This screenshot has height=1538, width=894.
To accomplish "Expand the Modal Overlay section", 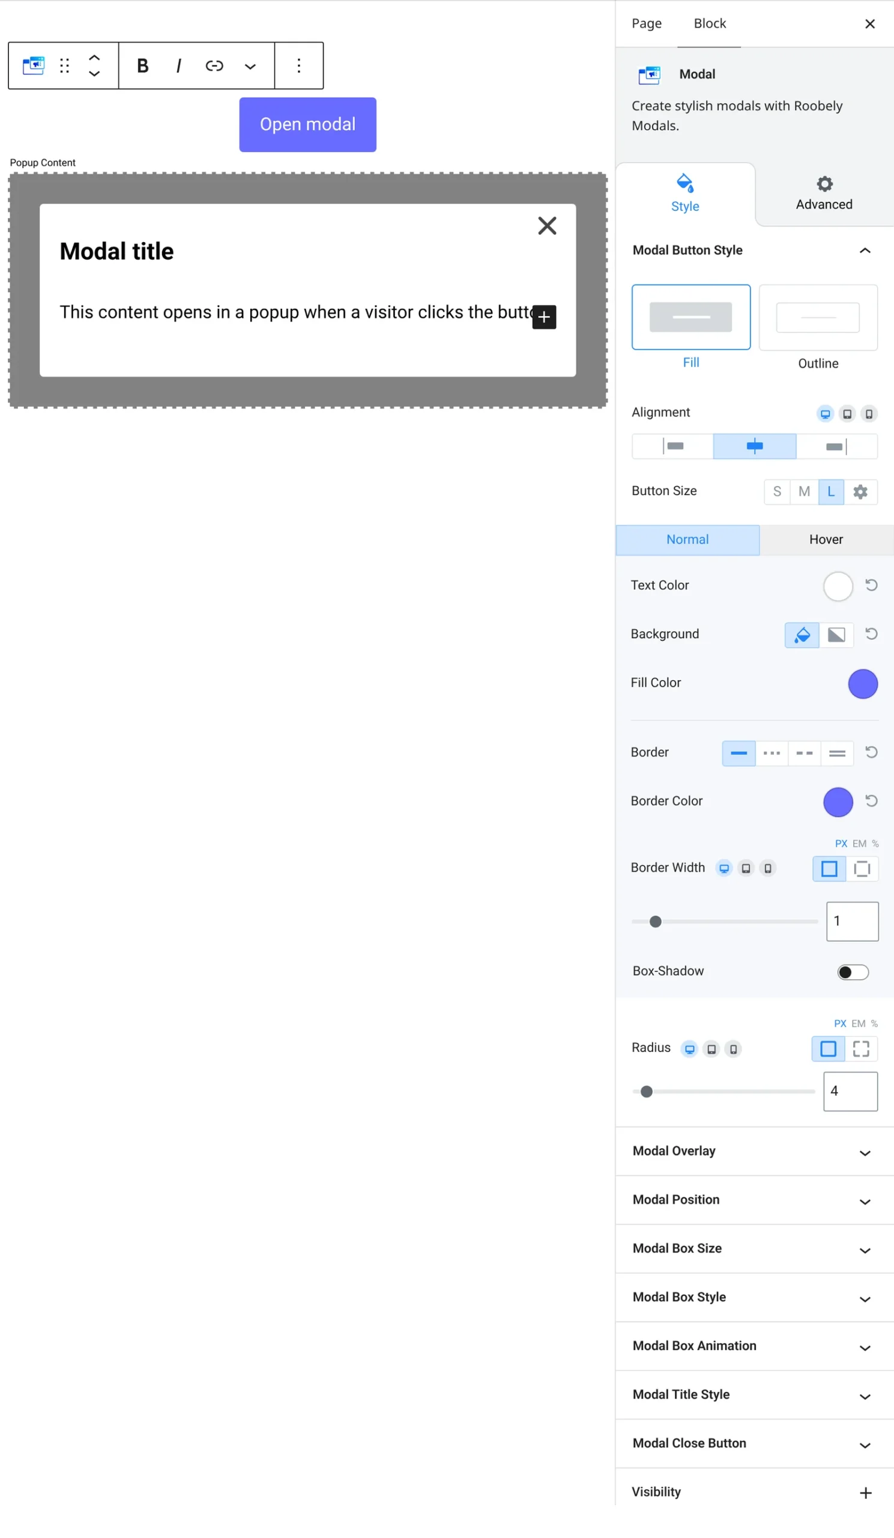I will point(754,1151).
